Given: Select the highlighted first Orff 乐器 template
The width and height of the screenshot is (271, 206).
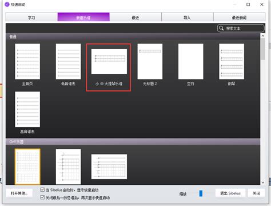Looking at the screenshot, I should point(27,167).
